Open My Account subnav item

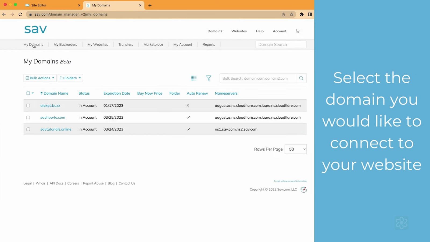pyautogui.click(x=183, y=45)
